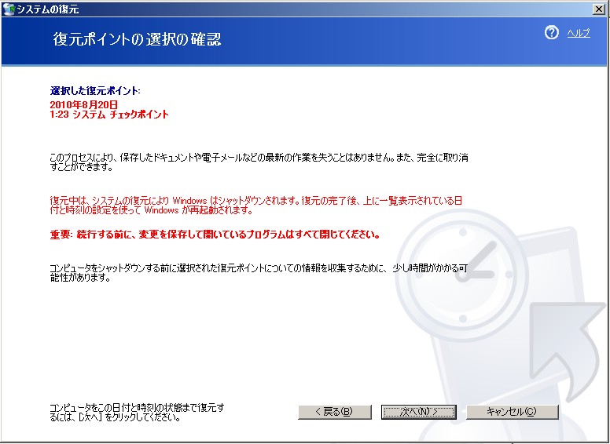610x444 pixels.
Task: Click the 復元ポイントの選択の確認 heading
Action: pyautogui.click(x=137, y=39)
